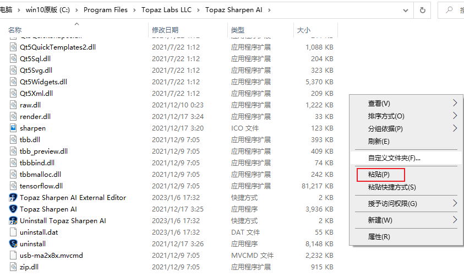
Task: Select the sharpen ICO file icon
Action: coord(13,128)
